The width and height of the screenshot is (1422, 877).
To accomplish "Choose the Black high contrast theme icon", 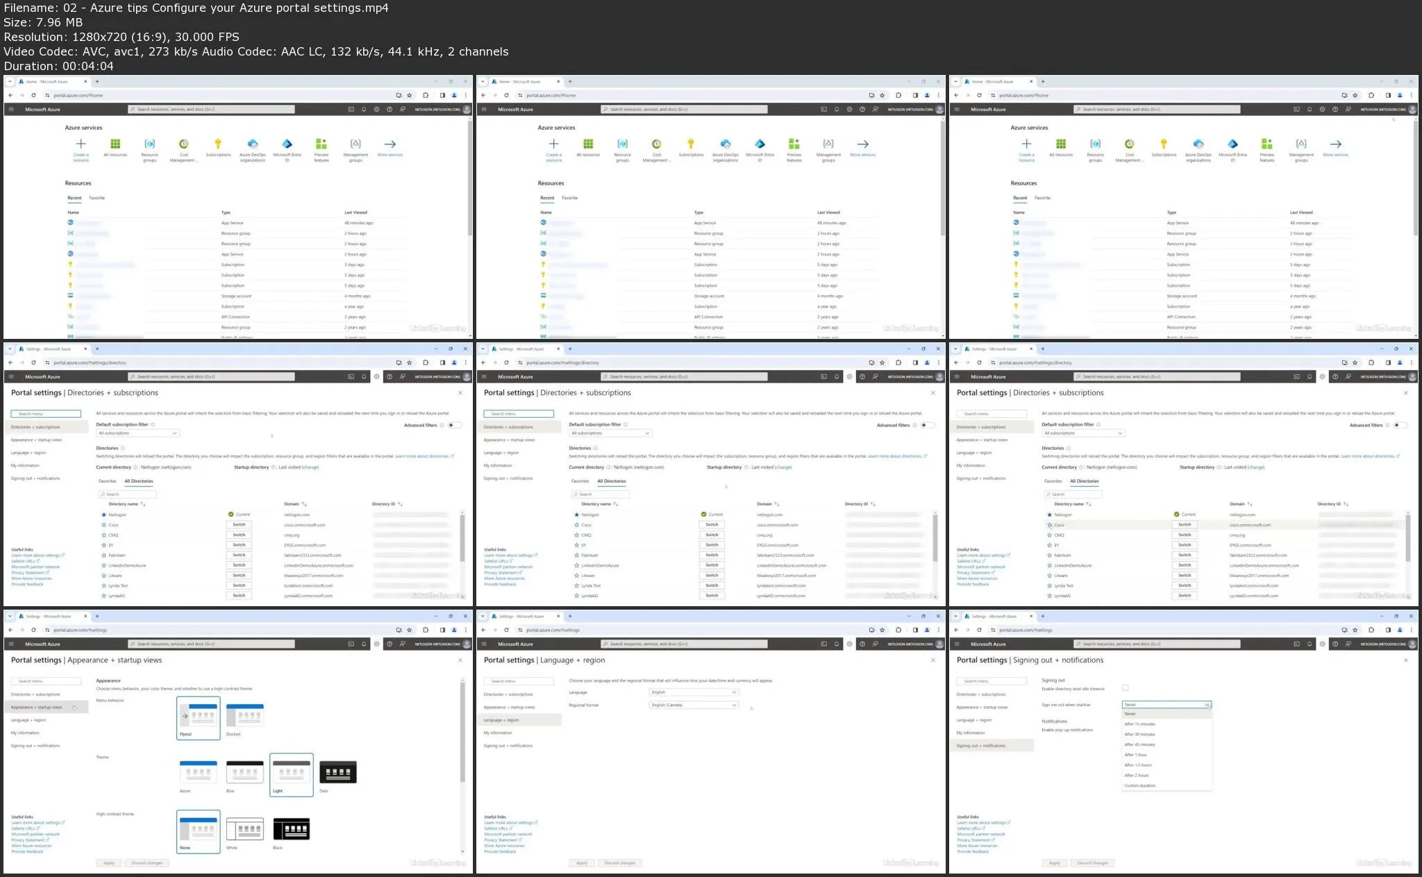I will coord(291,828).
